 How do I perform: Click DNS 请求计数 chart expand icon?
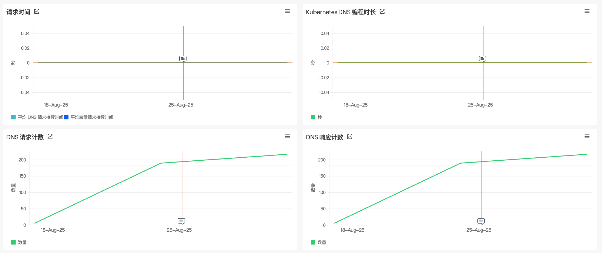coord(50,137)
